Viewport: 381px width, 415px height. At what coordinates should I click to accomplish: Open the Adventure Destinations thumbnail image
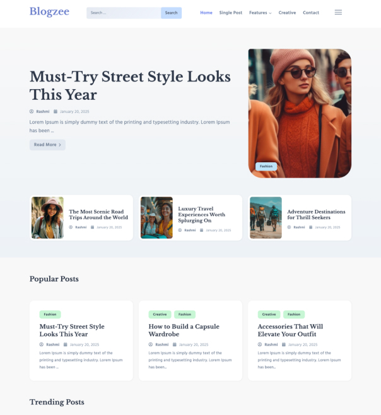click(266, 217)
